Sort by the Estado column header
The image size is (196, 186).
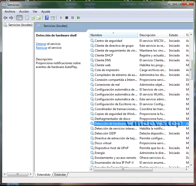pyautogui.click(x=176, y=35)
